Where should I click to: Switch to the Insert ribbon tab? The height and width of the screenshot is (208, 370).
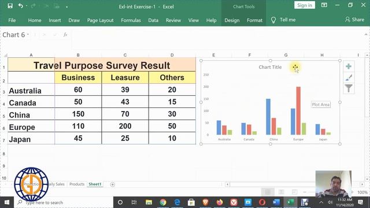point(55,21)
